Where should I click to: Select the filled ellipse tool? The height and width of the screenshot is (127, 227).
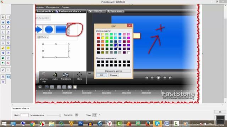coord(8,43)
